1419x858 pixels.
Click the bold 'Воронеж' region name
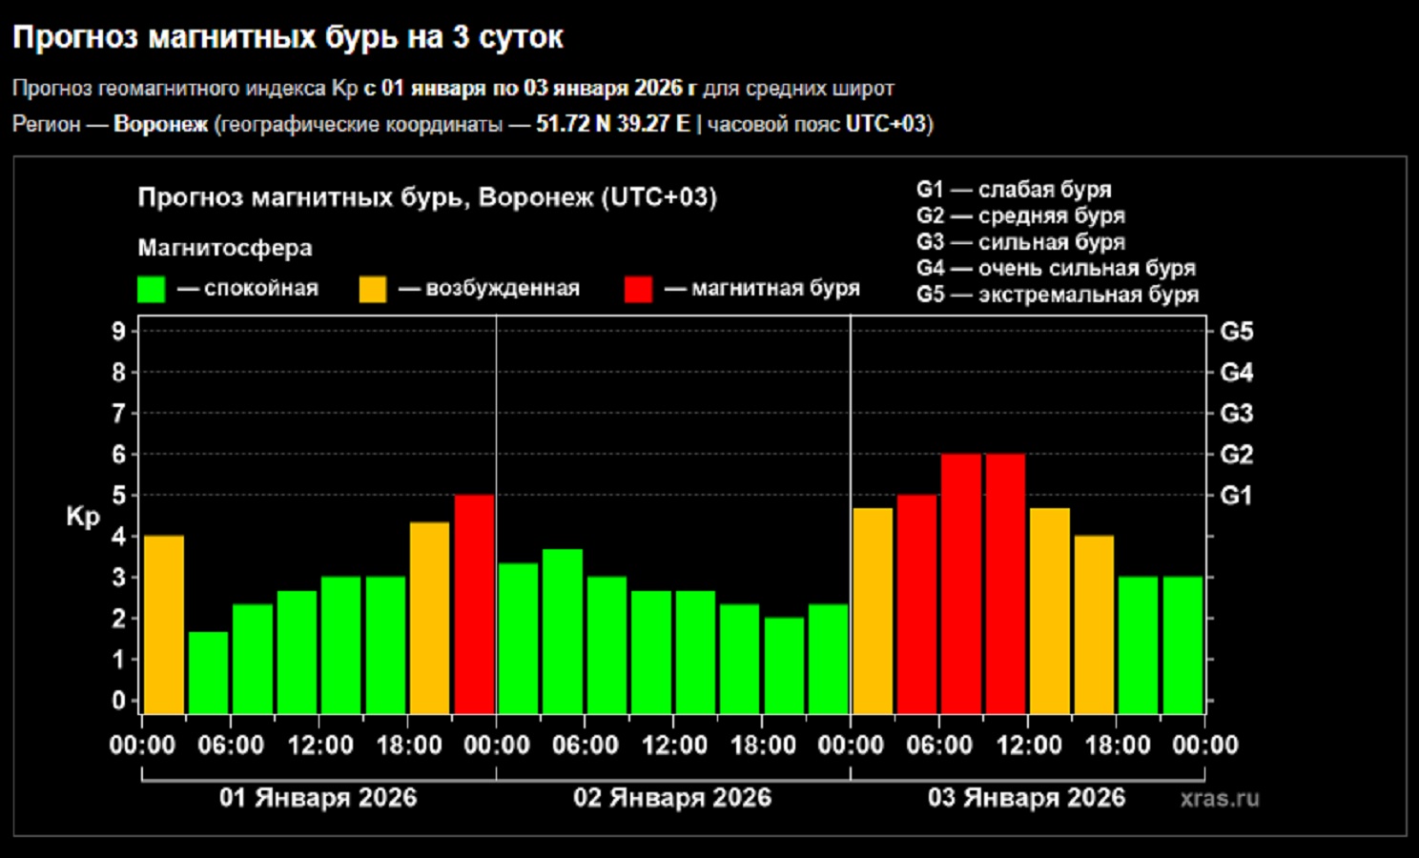click(x=160, y=124)
